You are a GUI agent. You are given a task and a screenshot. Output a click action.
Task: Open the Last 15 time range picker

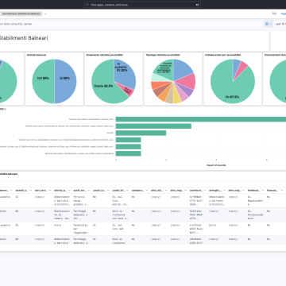click(280, 24)
